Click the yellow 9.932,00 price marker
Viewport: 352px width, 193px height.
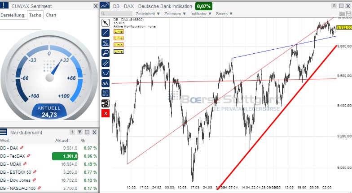(x=344, y=27)
